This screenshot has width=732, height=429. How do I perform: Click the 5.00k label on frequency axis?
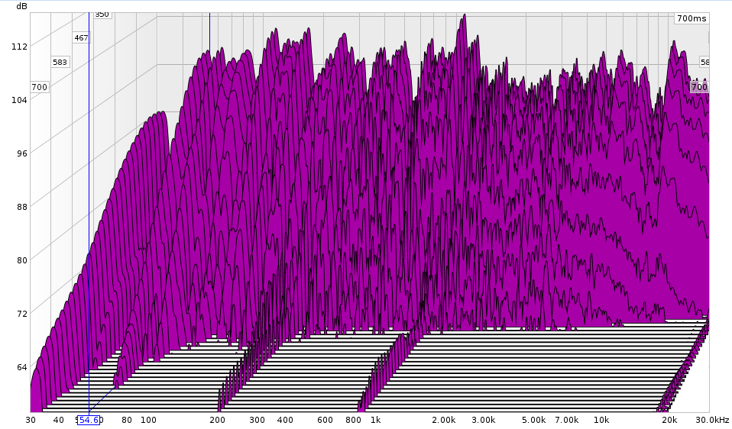pos(533,420)
